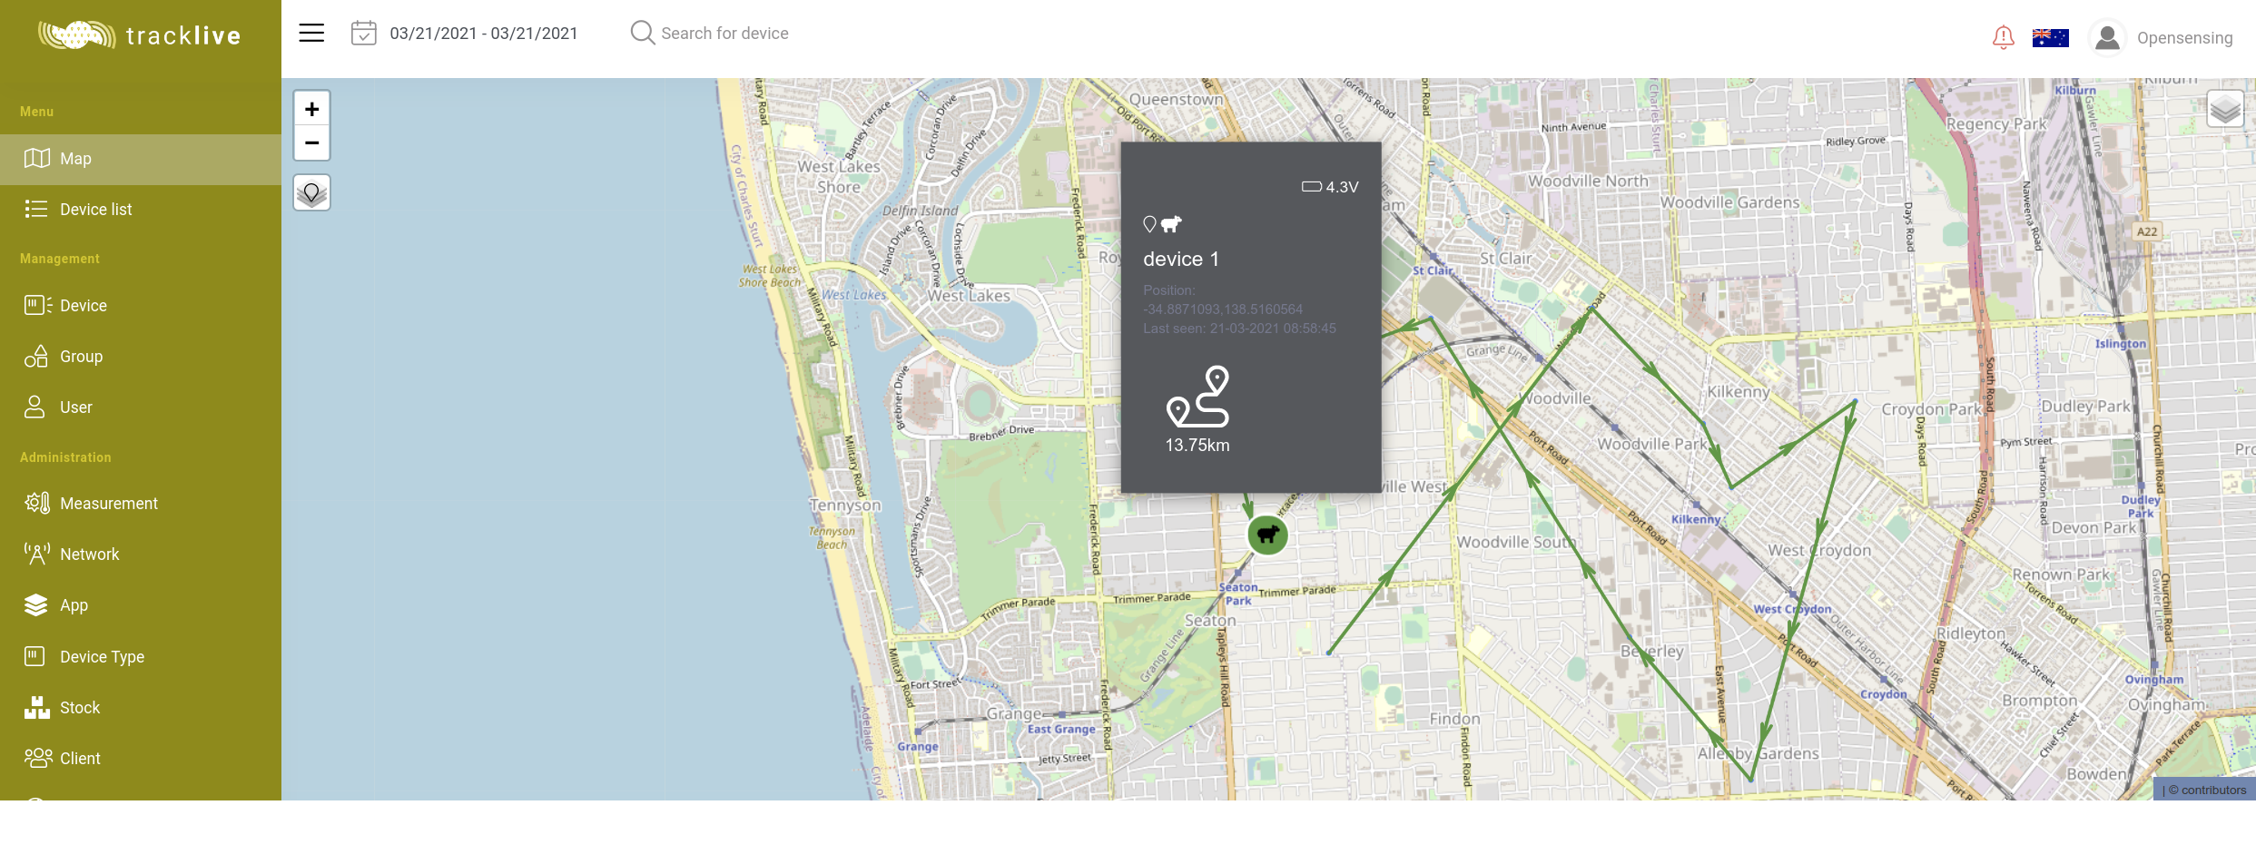
Task: Open Device list from the menu
Action: click(x=95, y=210)
